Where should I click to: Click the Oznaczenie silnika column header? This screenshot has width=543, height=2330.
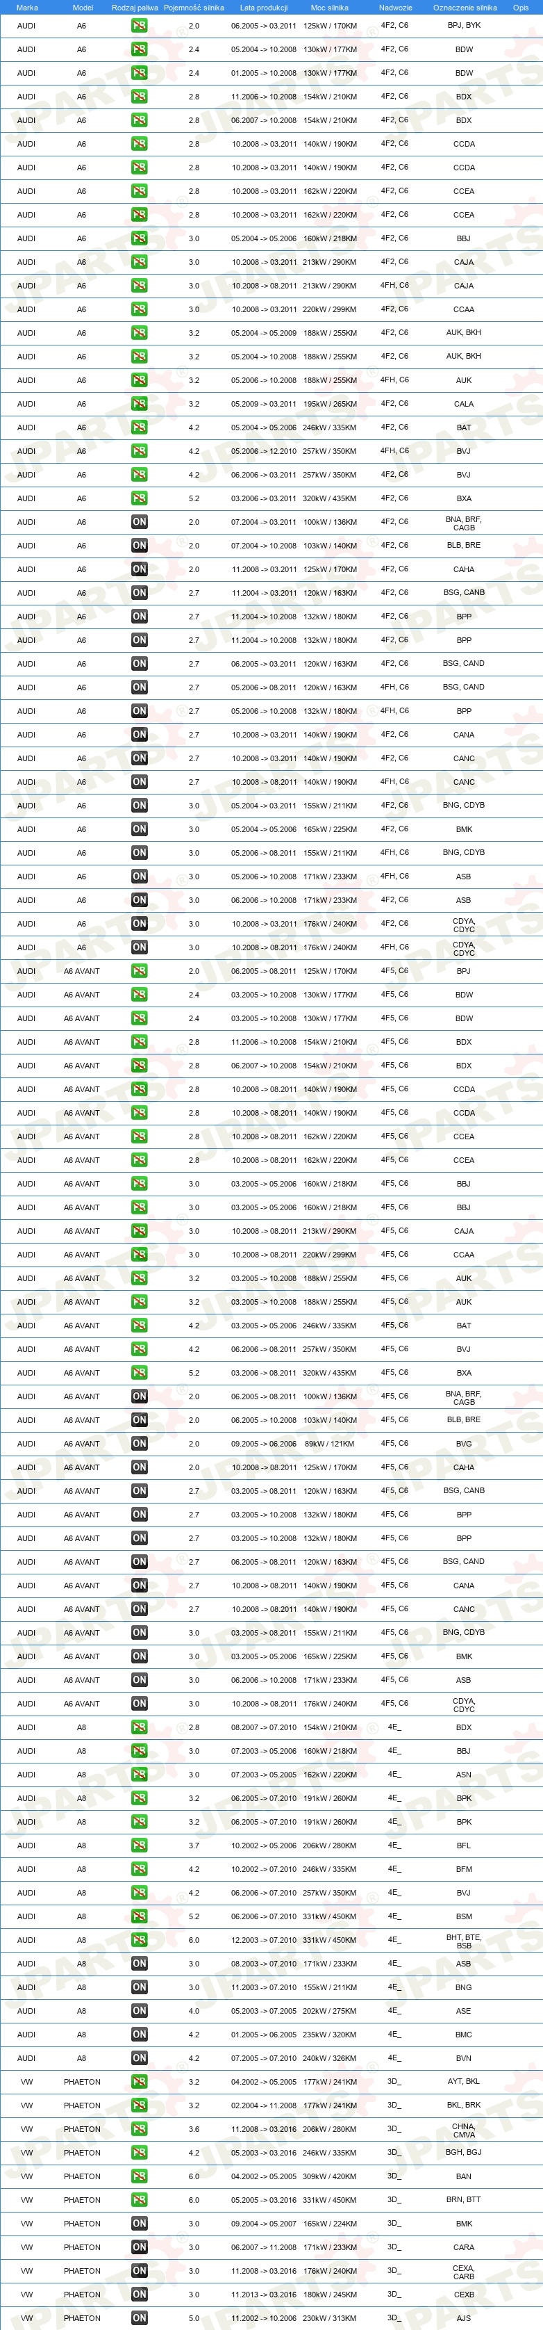point(465,7)
